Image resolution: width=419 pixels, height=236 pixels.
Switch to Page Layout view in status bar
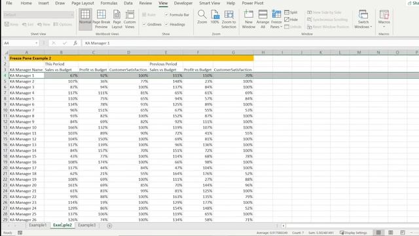[391, 233]
